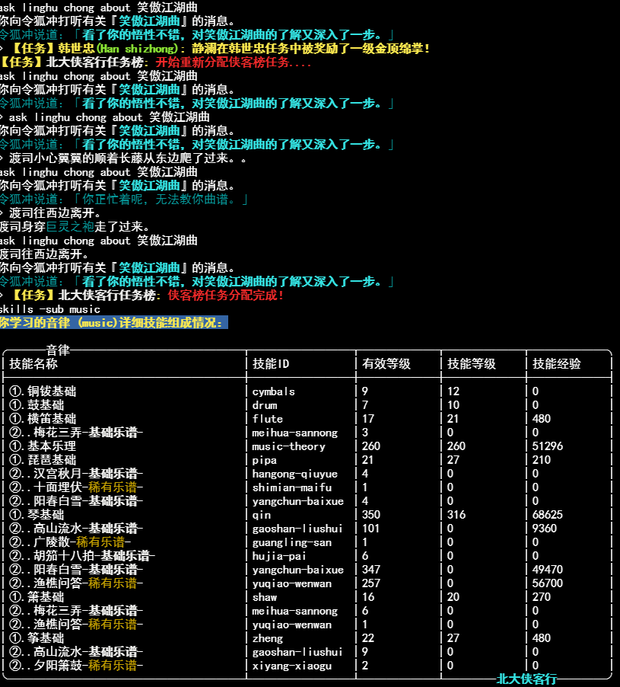Select effective level 350 in qin row
The width and height of the screenshot is (620, 687).
(371, 514)
